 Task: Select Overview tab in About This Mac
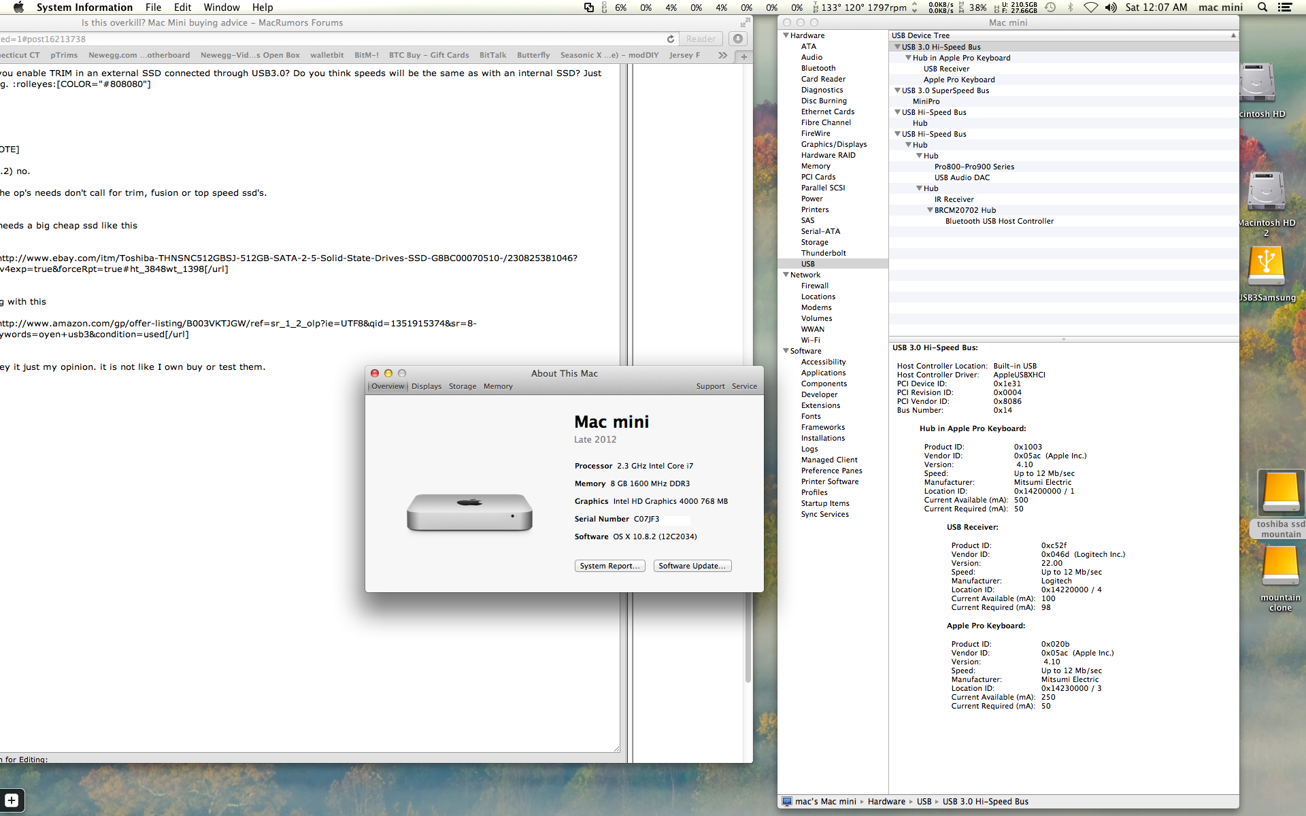[388, 386]
